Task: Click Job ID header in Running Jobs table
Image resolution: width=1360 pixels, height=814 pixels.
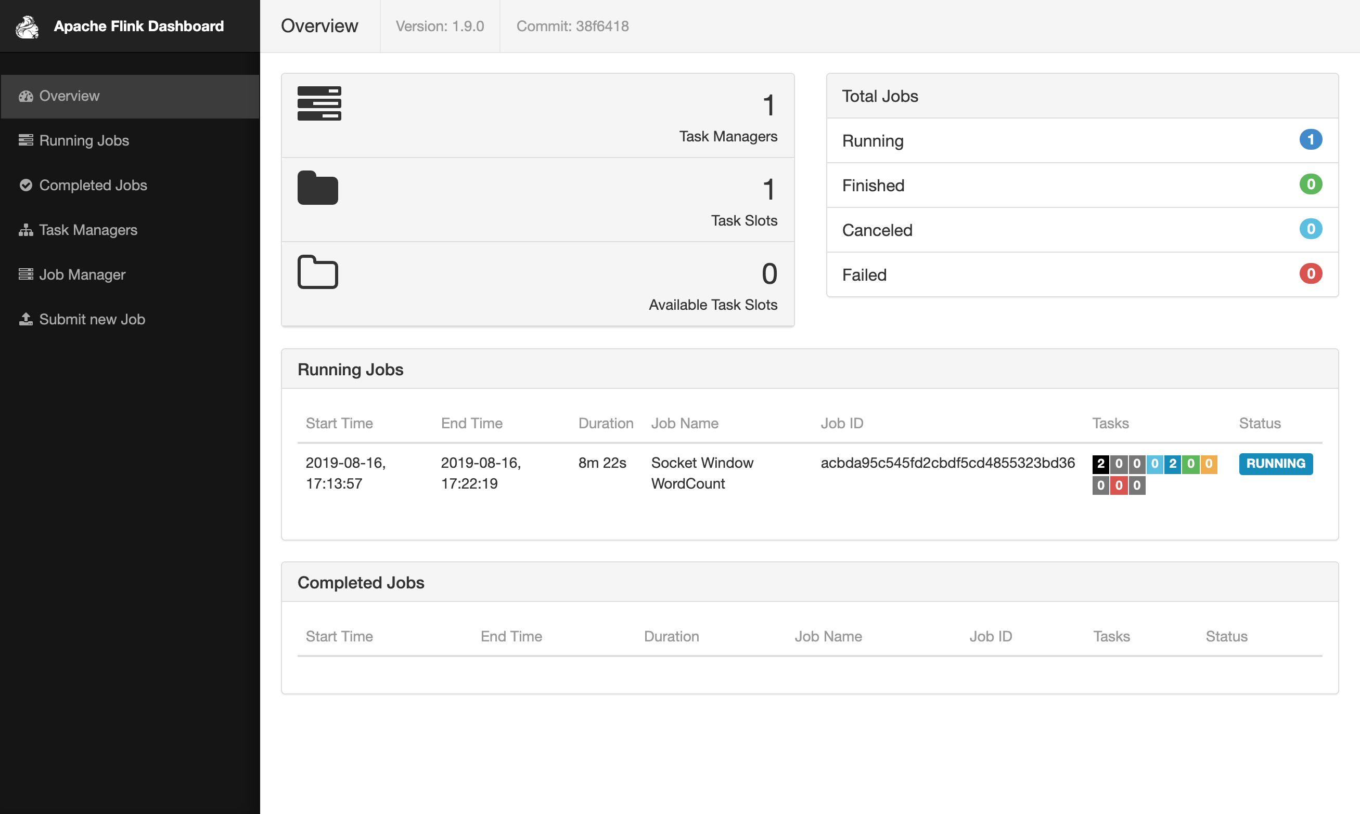Action: (842, 424)
